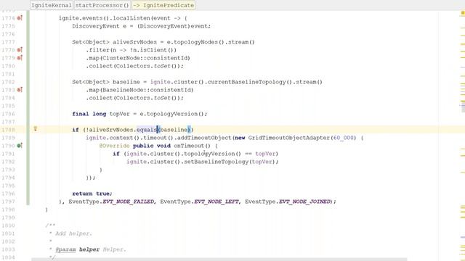Open the IgniteKernal breadcrumb
Screen dimensions: 465x261
click(52, 5)
